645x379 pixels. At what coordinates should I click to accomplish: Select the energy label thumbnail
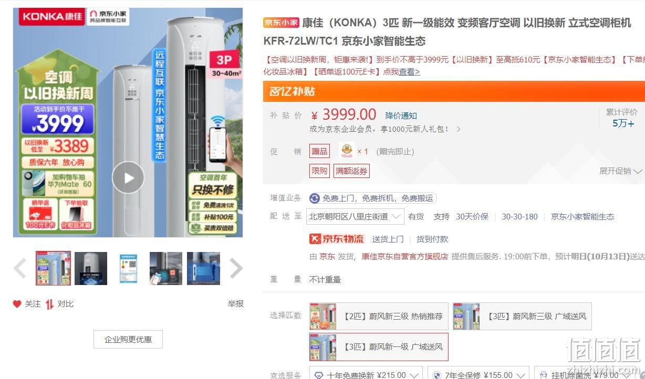pyautogui.click(x=128, y=268)
